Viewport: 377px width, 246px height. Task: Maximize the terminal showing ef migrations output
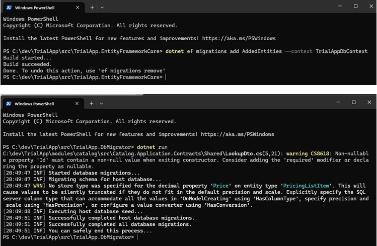(355, 6)
